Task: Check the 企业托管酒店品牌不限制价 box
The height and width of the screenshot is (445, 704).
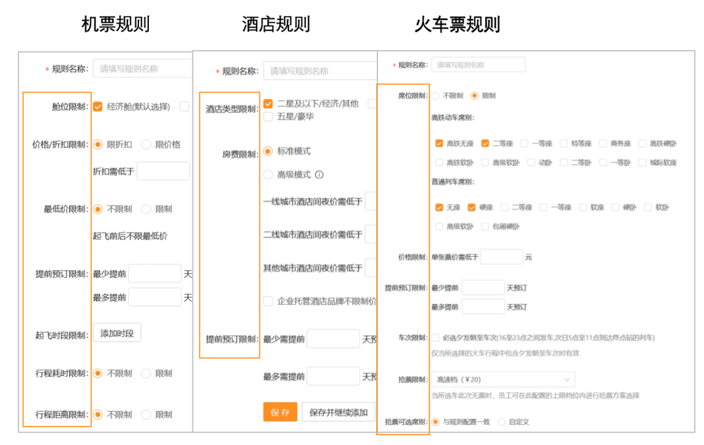Action: [268, 301]
